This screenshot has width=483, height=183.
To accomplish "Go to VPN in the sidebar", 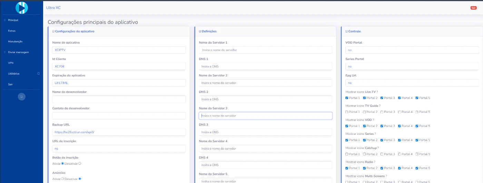I will (x=11, y=63).
